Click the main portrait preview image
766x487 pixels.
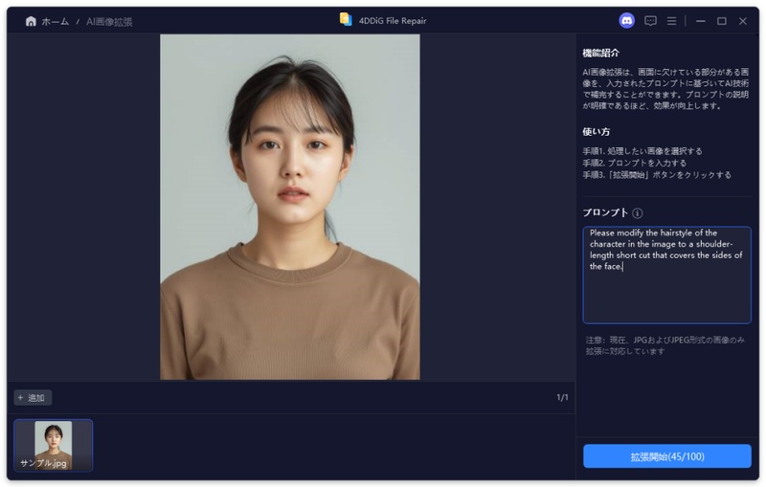click(x=290, y=207)
